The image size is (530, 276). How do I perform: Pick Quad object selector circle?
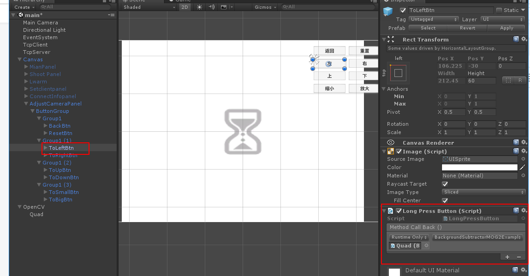click(427, 246)
